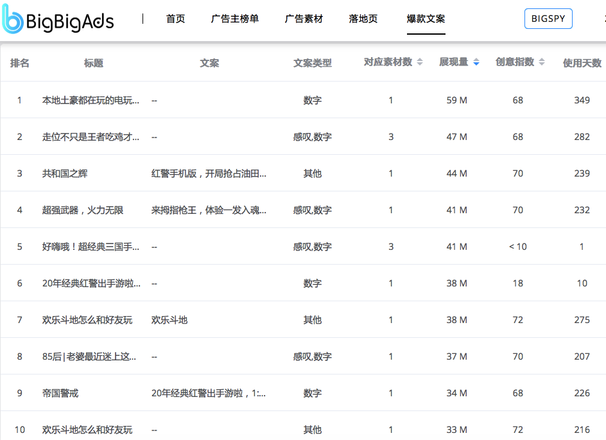Viewport: 606px width, 440px height.
Task: Click the blue sort arrow beside 展现量
Action: 476,62
